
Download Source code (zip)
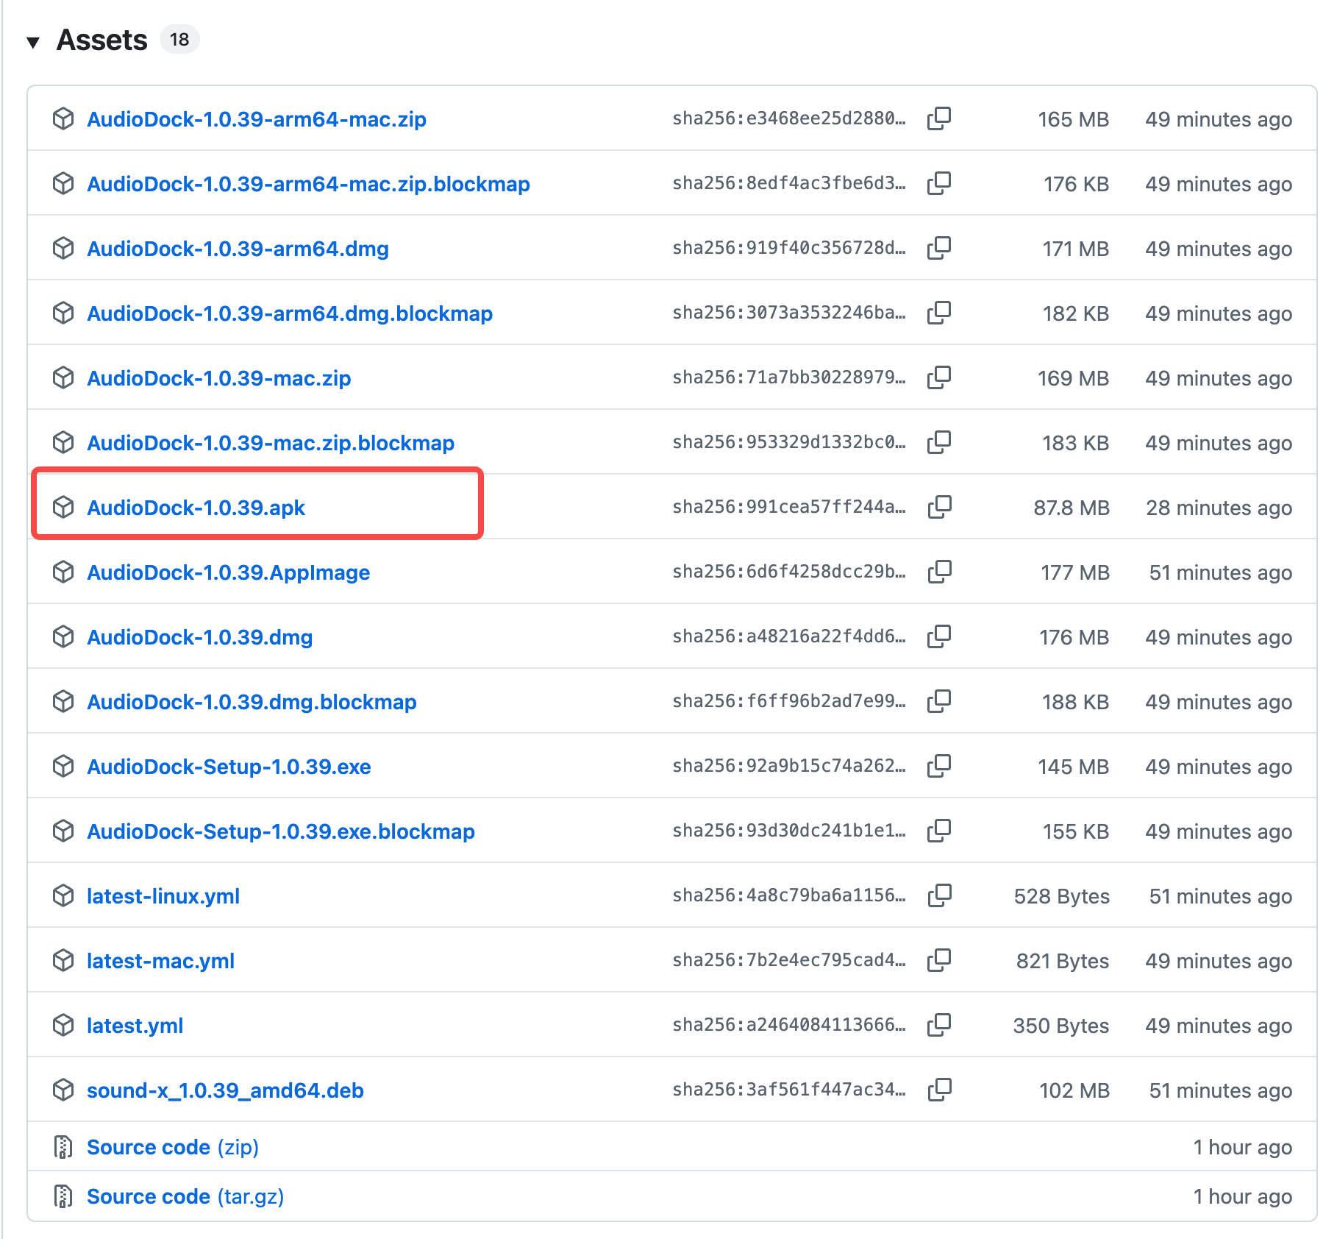[x=173, y=1147]
